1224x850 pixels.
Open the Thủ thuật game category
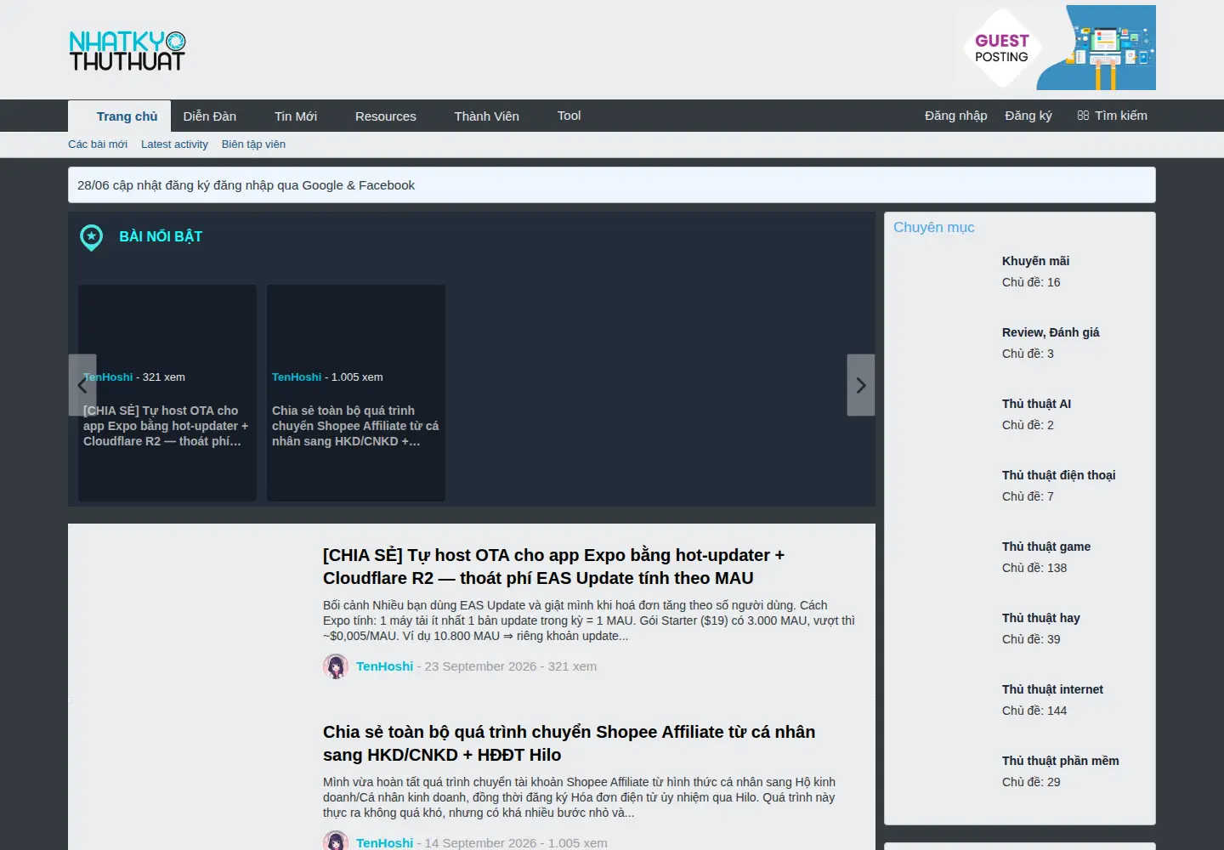(1046, 547)
